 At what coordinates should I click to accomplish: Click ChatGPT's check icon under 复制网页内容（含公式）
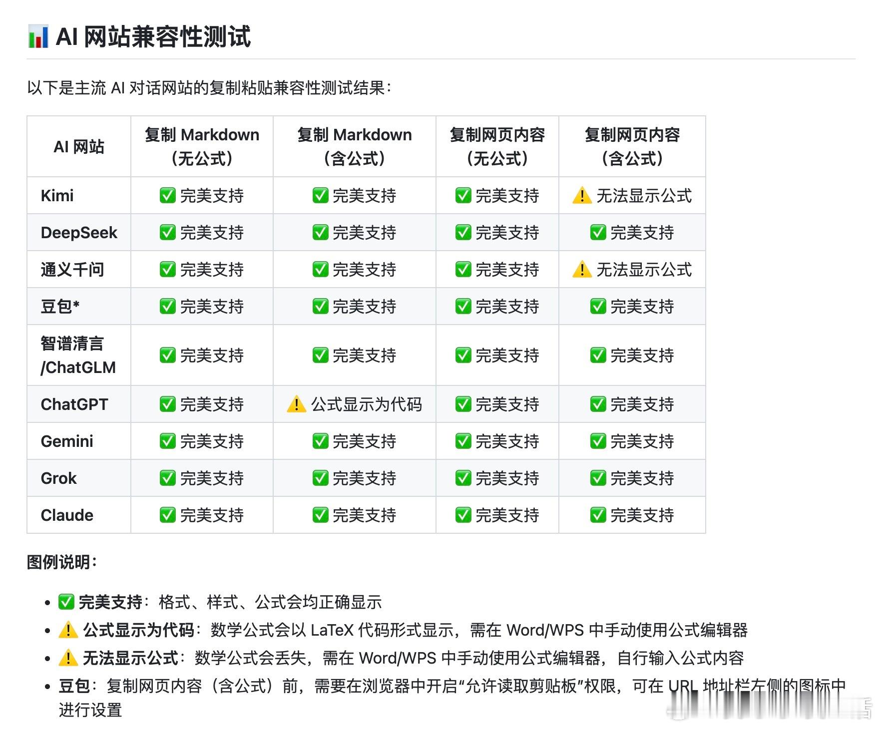pyautogui.click(x=598, y=404)
